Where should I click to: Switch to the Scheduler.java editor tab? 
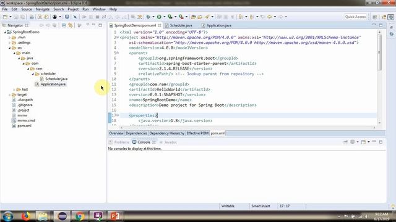(x=181, y=25)
